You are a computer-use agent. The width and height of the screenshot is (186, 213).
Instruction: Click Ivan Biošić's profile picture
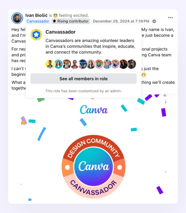(x=17, y=18)
